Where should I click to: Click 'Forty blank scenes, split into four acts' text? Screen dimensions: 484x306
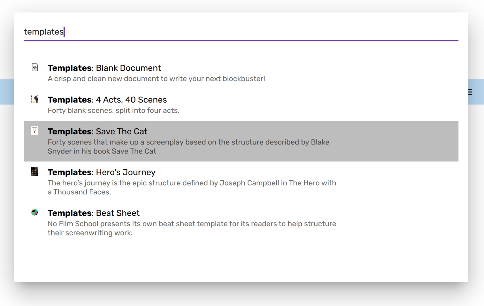113,110
